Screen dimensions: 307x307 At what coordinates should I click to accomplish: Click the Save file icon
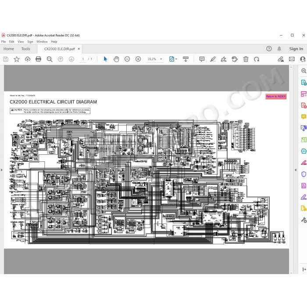point(6,59)
